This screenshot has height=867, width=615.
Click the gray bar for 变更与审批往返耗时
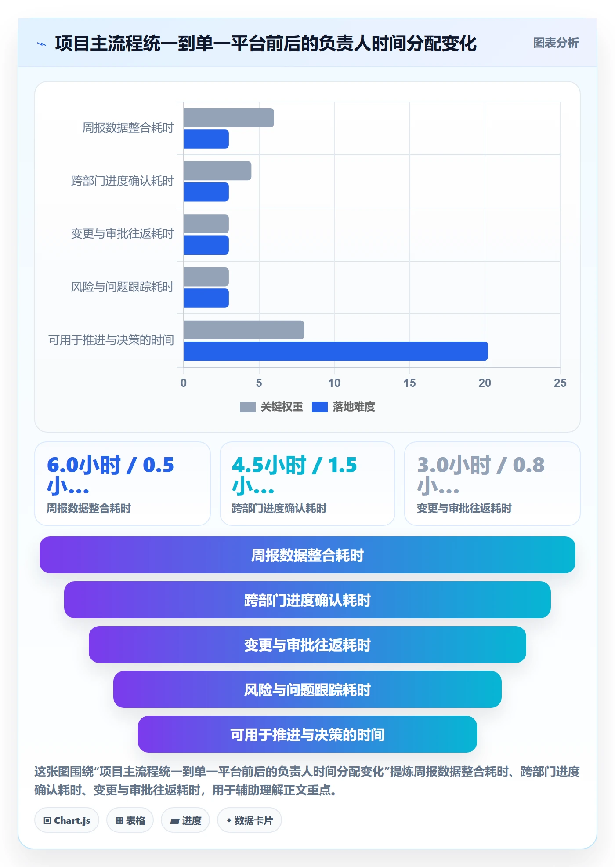[x=206, y=224]
